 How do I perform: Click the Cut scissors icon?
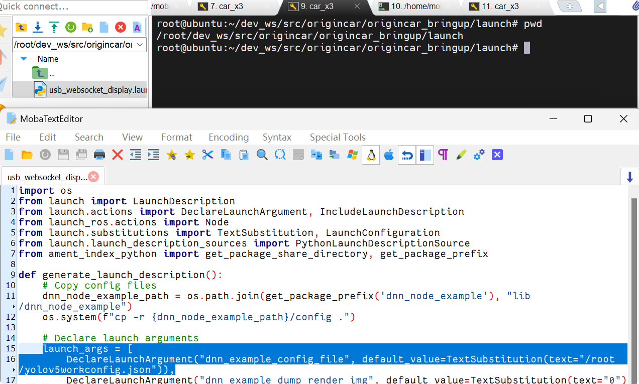(x=208, y=155)
